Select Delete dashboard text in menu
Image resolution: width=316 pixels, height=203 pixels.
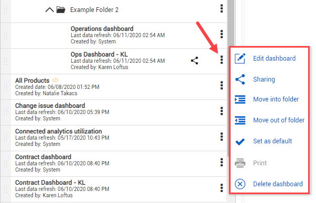(x=278, y=184)
